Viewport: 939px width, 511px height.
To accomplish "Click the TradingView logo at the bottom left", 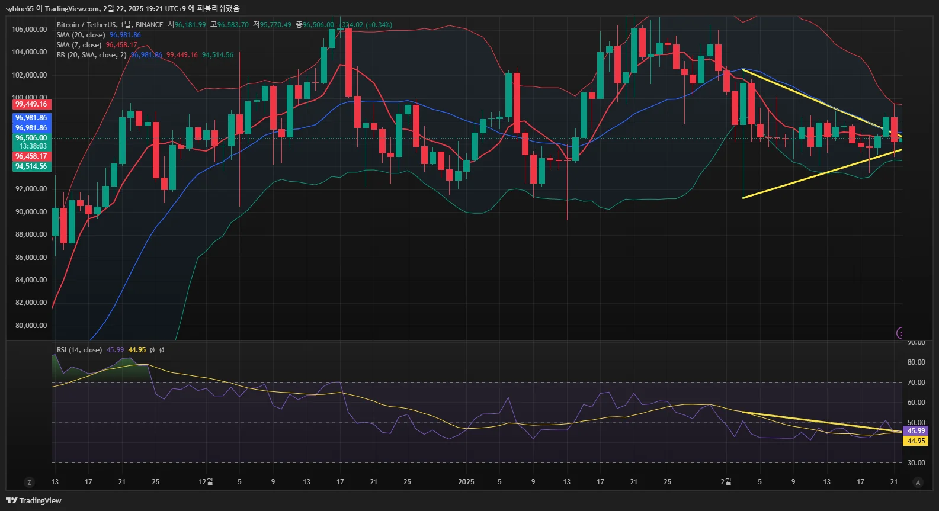I will point(34,500).
